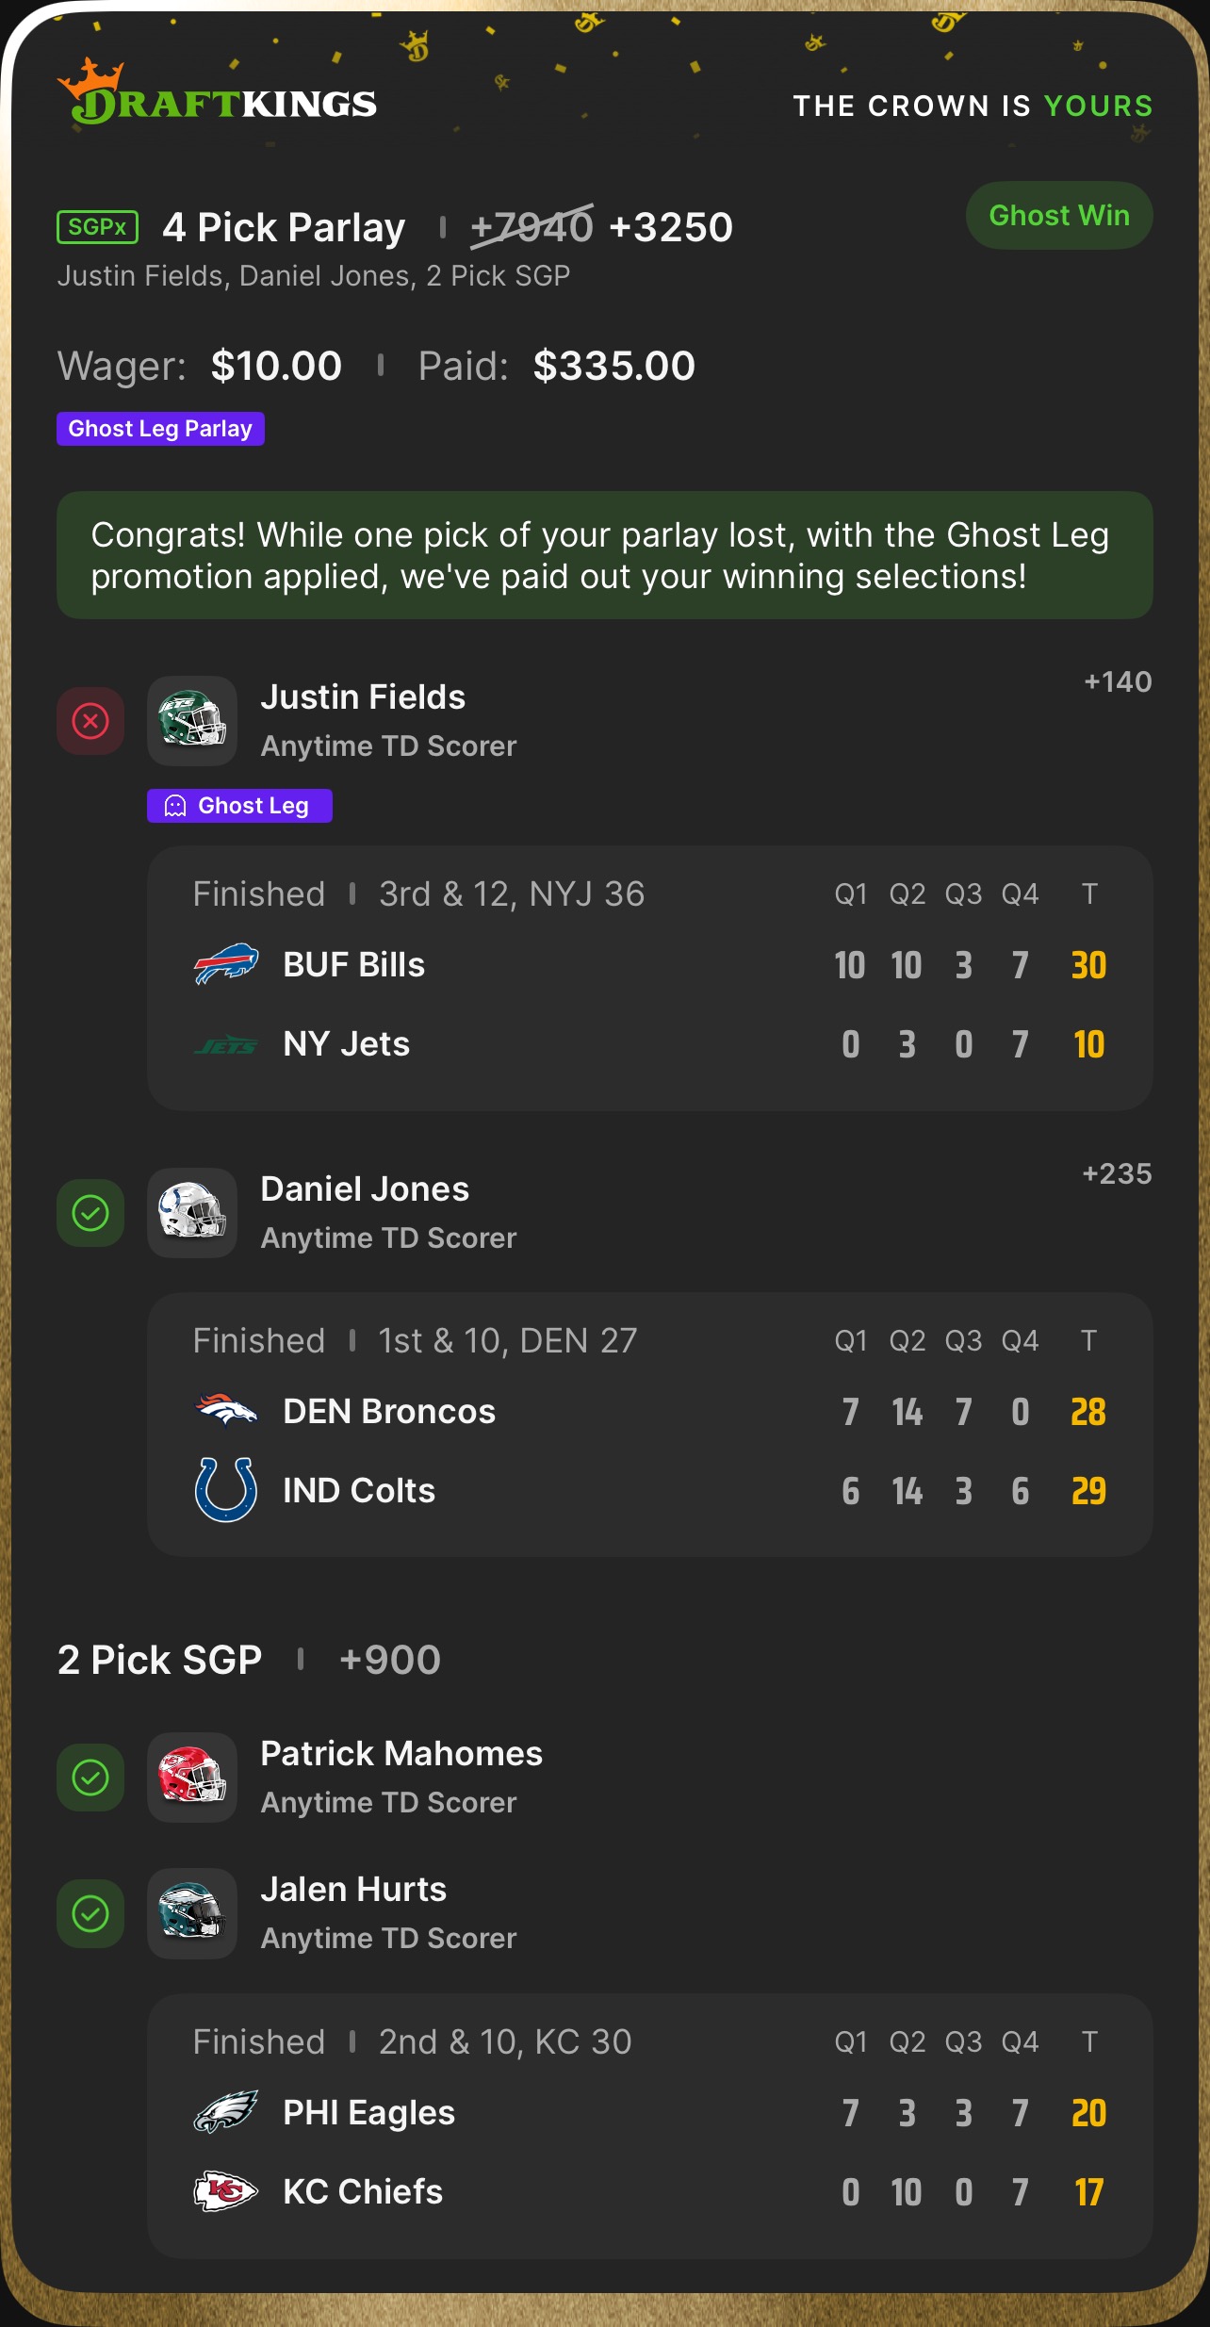Screen dimensions: 1210x2327
Task: Click the PHI Eagles team logo
Action: pos(226,2112)
